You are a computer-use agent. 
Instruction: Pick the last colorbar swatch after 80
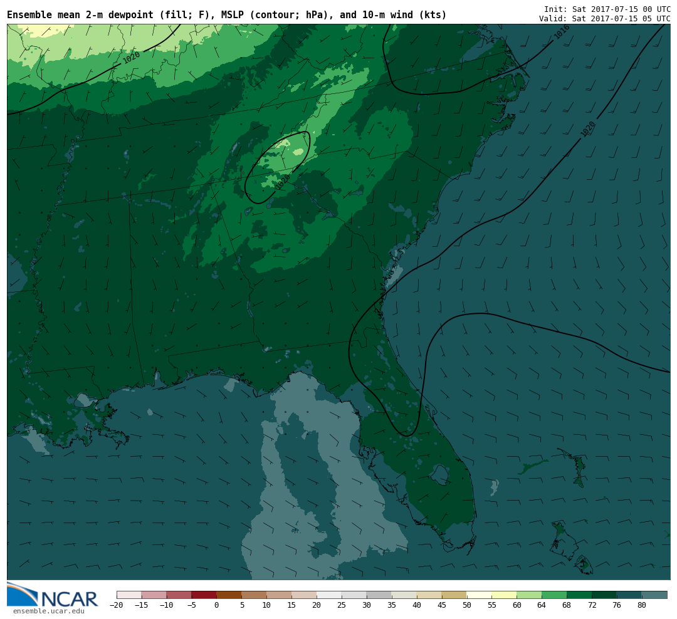(654, 595)
